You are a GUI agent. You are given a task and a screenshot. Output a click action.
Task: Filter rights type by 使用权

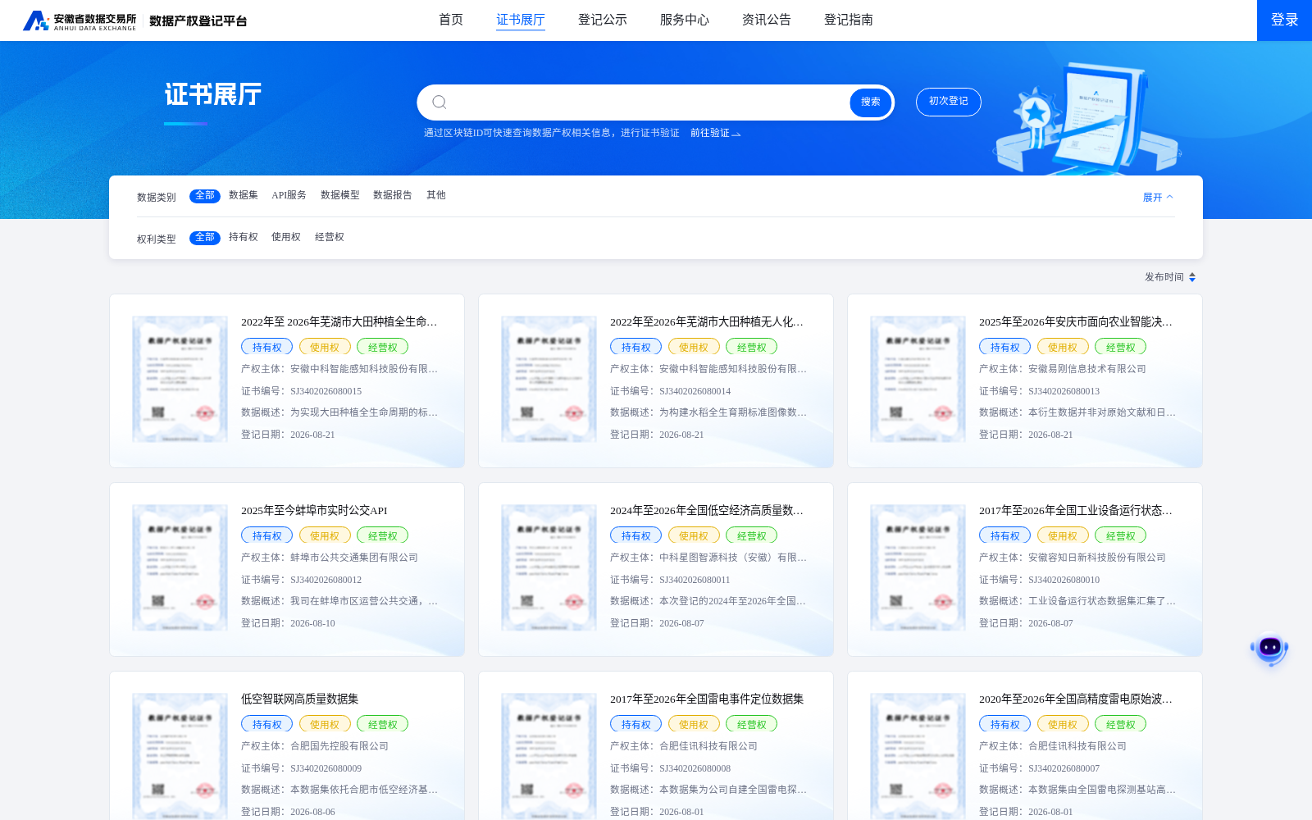pyautogui.click(x=286, y=237)
